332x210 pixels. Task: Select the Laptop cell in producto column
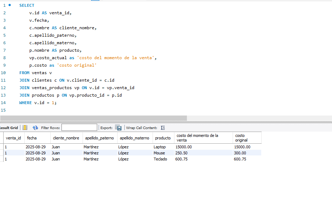160,147
